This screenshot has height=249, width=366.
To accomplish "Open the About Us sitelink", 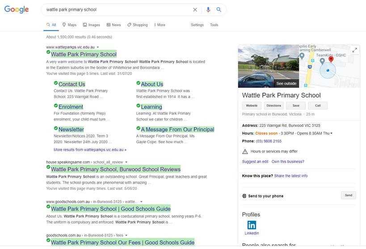I will tap(152, 84).
